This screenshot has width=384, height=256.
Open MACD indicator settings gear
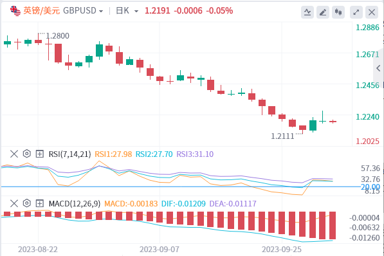click(27, 203)
